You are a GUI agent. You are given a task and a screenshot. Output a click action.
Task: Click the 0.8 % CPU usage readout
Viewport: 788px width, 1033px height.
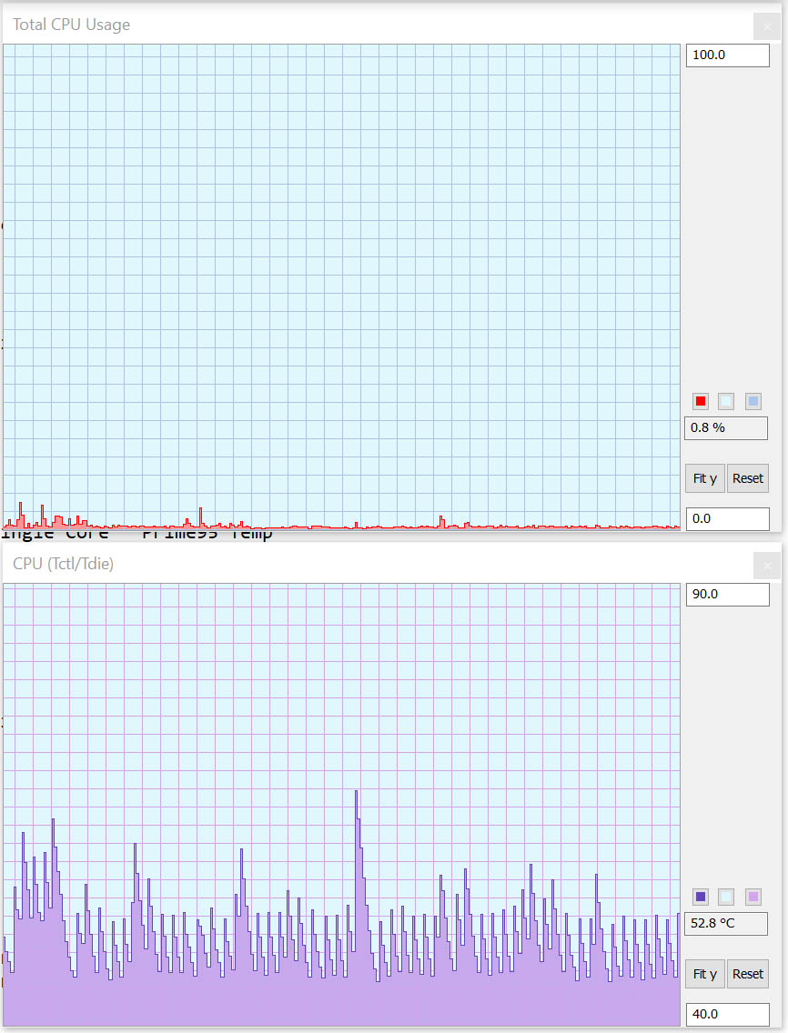point(726,428)
